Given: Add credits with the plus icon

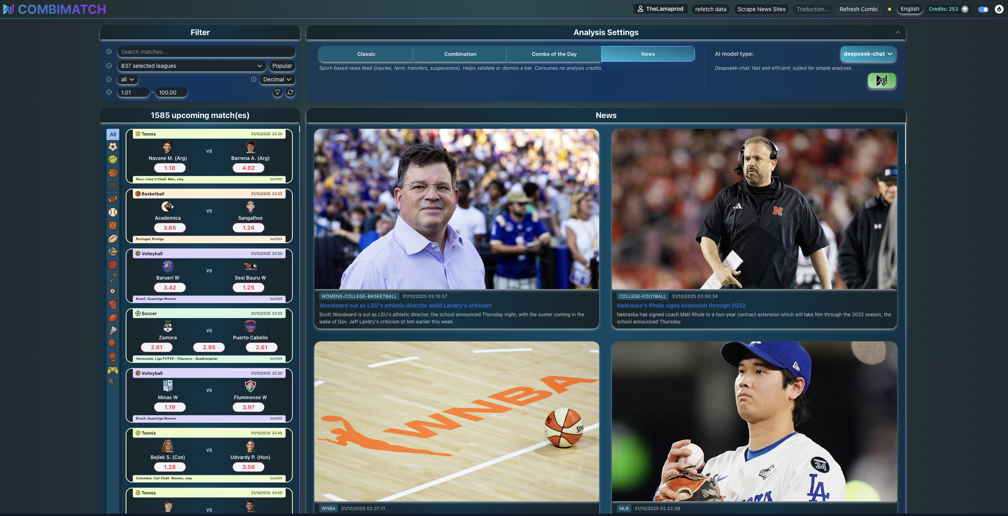Looking at the screenshot, I should 965,9.
